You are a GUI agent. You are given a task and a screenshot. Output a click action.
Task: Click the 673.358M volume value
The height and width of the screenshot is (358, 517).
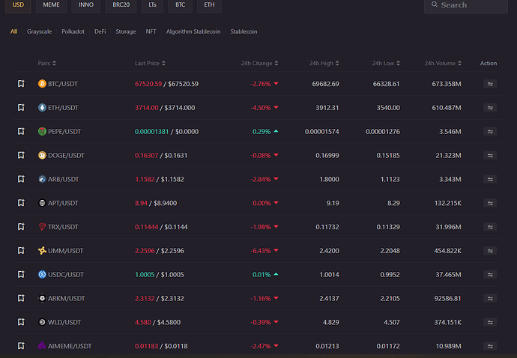coord(447,84)
